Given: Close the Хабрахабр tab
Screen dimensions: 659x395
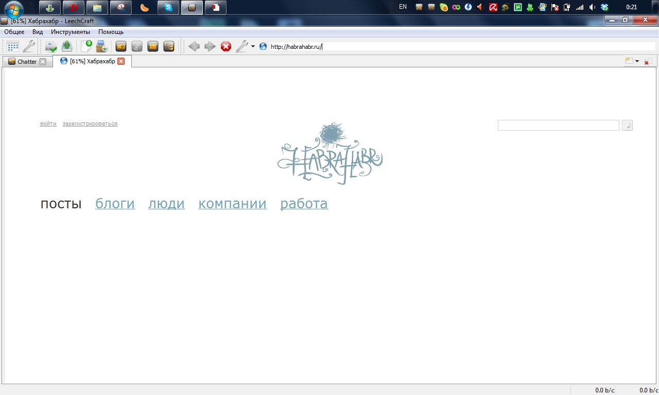Looking at the screenshot, I should [x=121, y=61].
